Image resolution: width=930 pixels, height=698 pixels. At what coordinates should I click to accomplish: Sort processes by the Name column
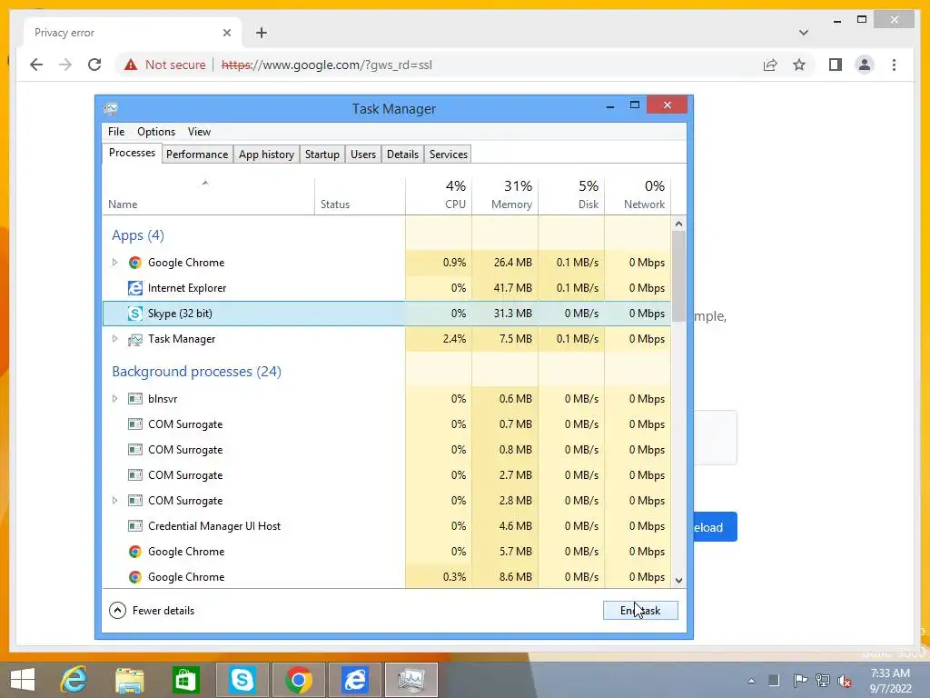(208, 195)
